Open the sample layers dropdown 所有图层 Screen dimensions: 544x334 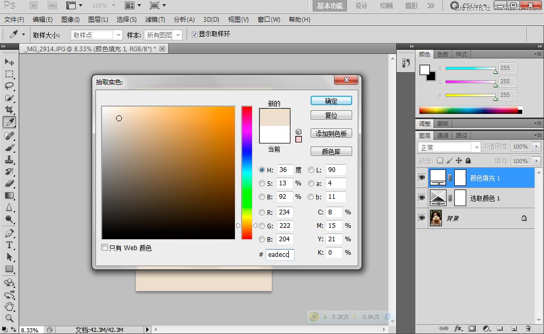coord(163,35)
